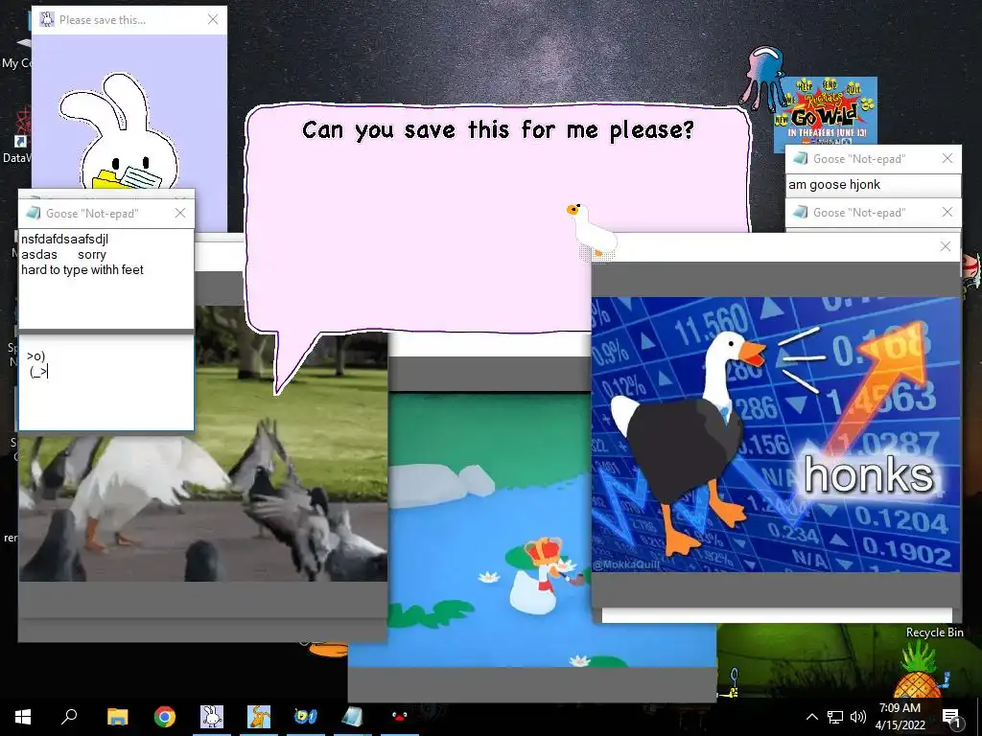Click the word "sorry" in Not-epad
The image size is (982, 736).
(x=92, y=255)
